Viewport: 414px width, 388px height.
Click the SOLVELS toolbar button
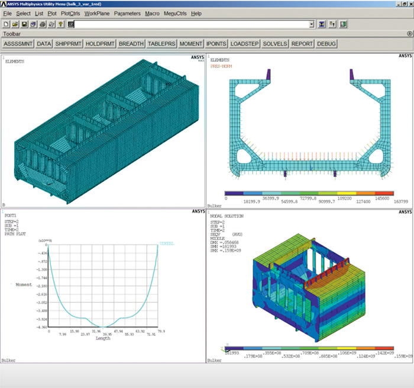click(x=275, y=44)
